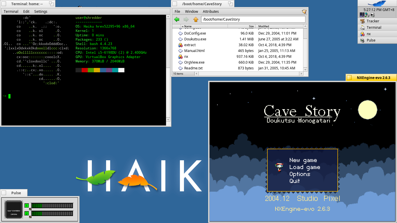Viewport: 397px width, 223px height.
Task: Click the back arrow in the Tracker window
Action: 176,19
